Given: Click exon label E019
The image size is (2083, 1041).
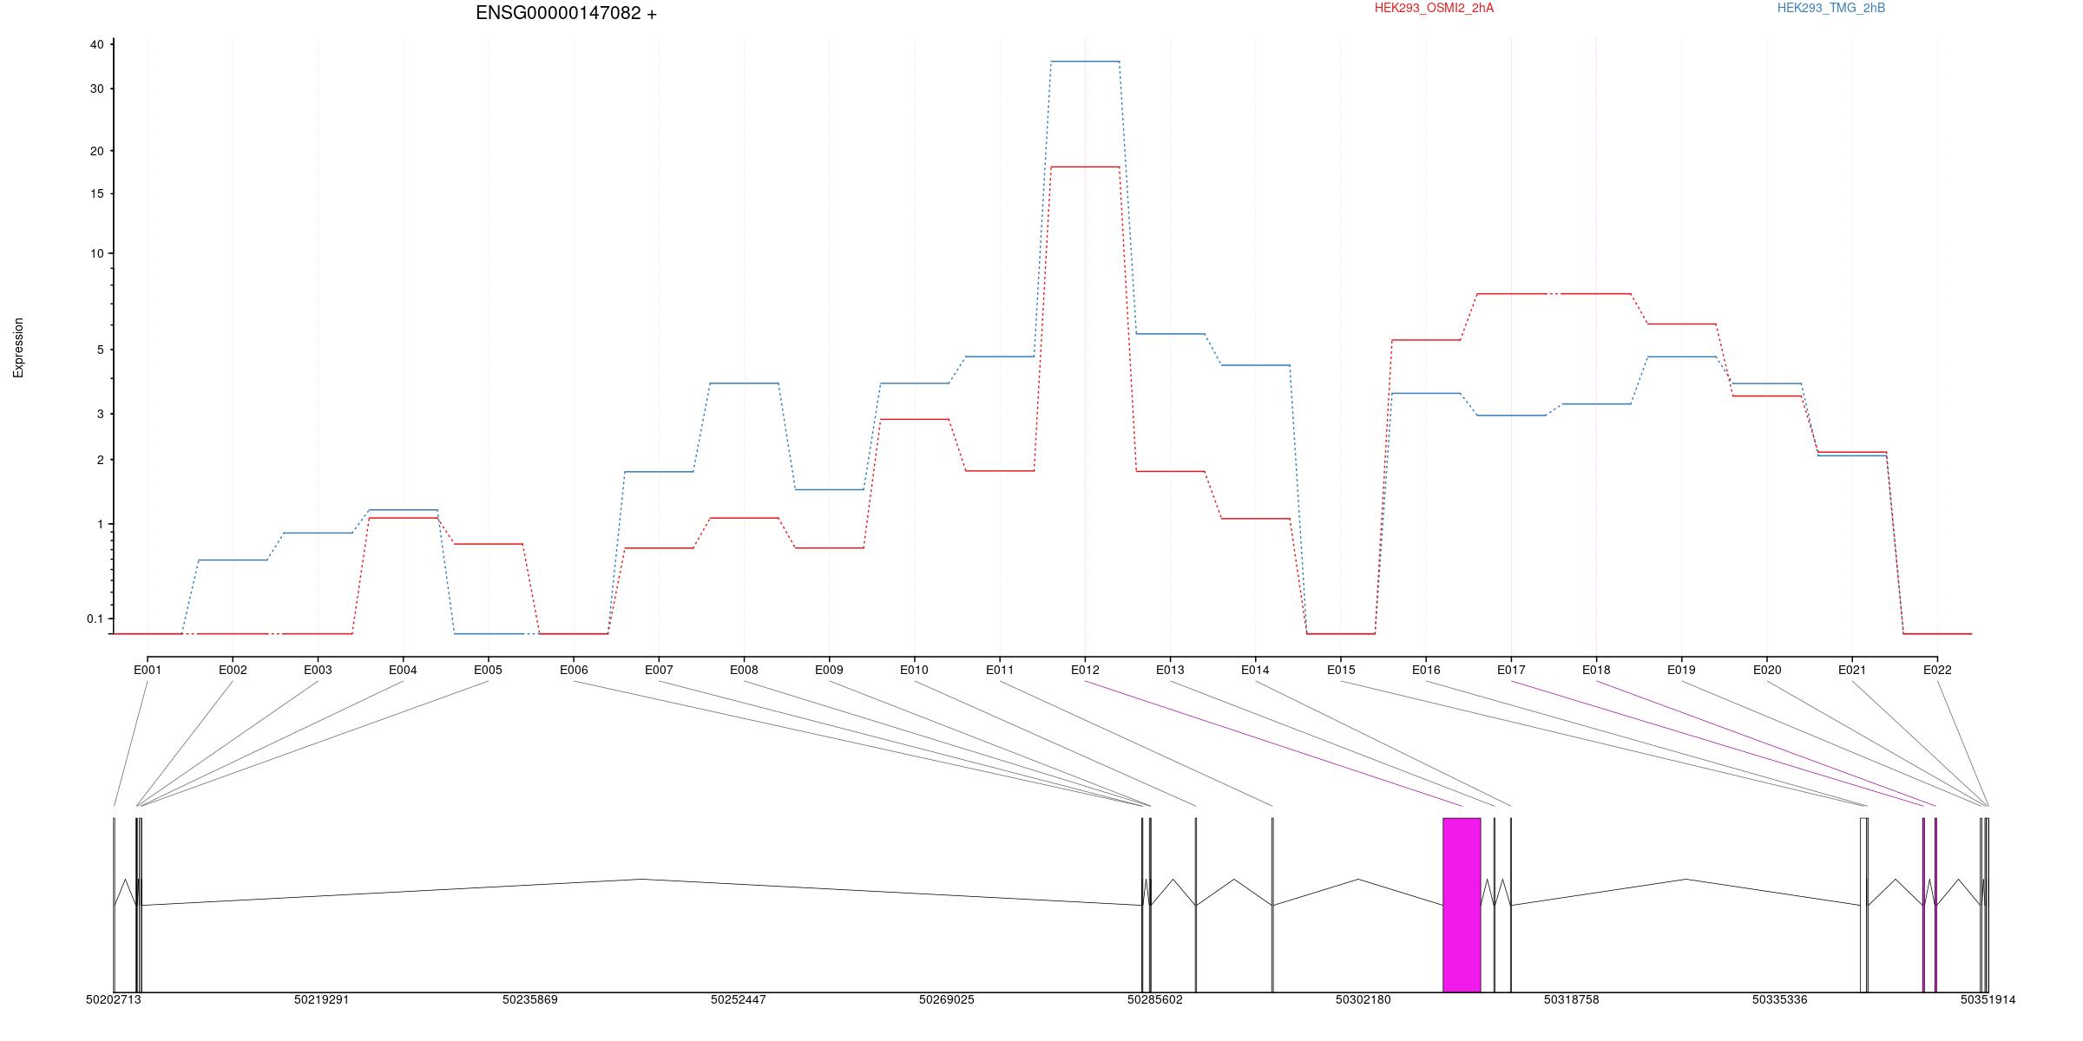Looking at the screenshot, I should 1681,670.
